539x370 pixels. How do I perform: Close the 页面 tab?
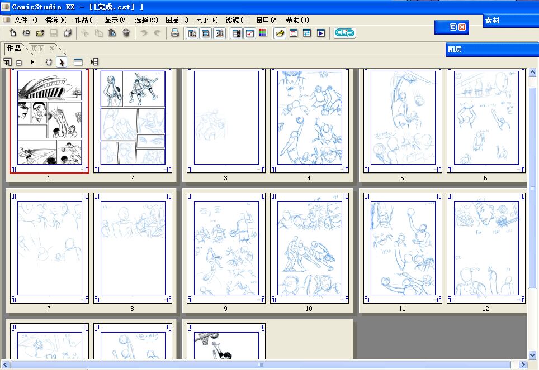(x=51, y=48)
